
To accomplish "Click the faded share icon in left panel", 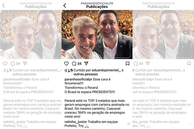I will point(25,63).
